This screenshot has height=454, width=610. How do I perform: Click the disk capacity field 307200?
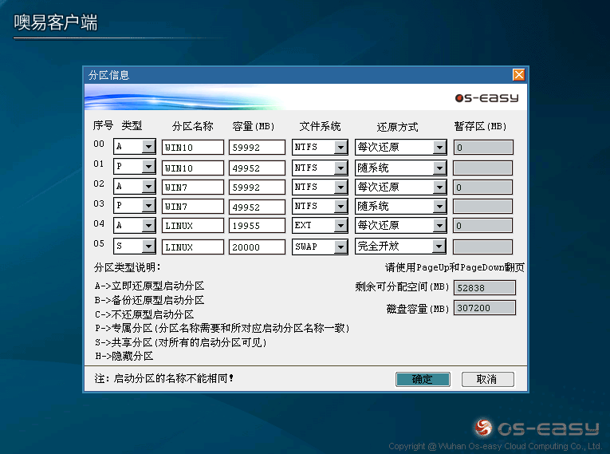(484, 308)
